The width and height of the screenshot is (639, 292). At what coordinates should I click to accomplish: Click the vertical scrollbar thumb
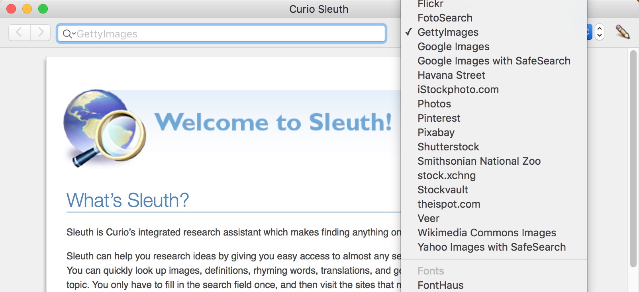633,159
